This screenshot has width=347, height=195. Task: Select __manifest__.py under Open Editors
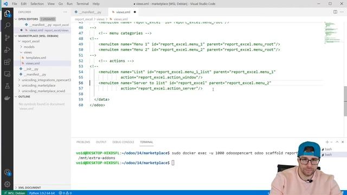[x=42, y=25]
